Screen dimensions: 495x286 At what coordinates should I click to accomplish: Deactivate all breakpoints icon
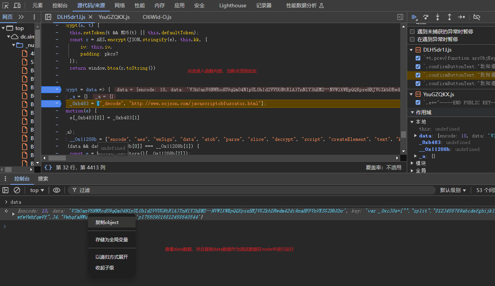(477, 17)
